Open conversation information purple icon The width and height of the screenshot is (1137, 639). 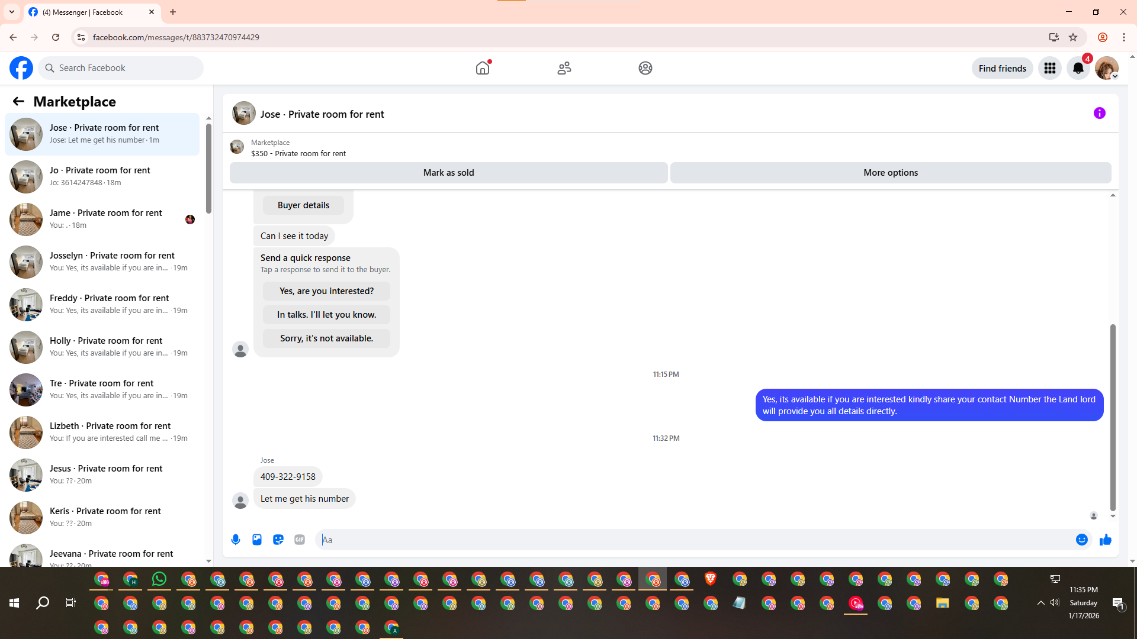pos(1099,113)
